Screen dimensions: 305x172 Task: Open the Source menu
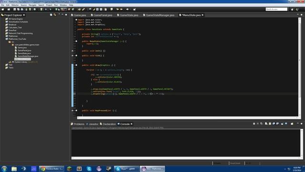[23, 5]
